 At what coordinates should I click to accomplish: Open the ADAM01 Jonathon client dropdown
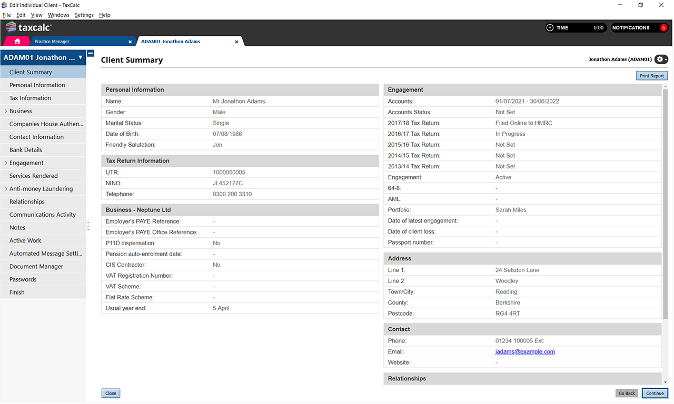click(x=80, y=57)
